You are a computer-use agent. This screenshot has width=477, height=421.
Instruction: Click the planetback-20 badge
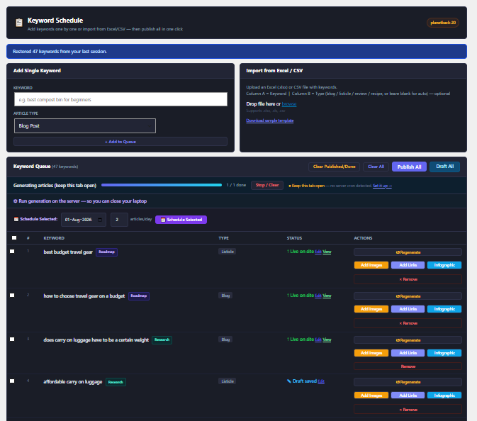(x=443, y=23)
